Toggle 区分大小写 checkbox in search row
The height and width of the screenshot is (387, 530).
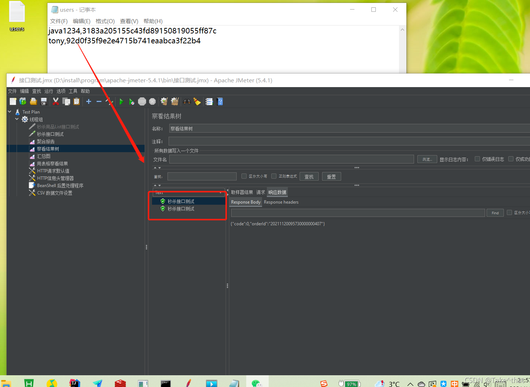tap(244, 176)
